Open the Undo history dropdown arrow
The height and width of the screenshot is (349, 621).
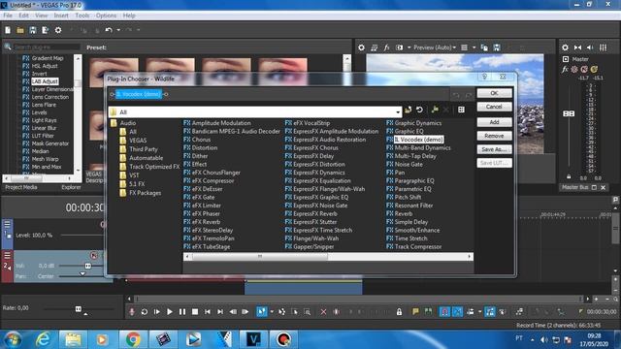point(118,30)
